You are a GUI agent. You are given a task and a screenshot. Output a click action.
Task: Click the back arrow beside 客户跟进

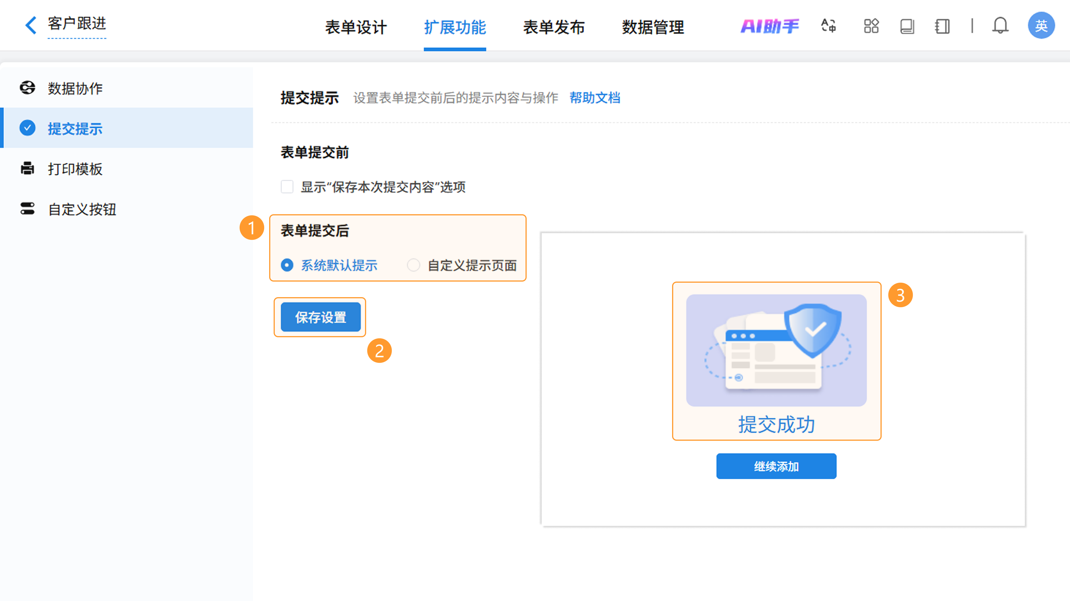pos(31,25)
